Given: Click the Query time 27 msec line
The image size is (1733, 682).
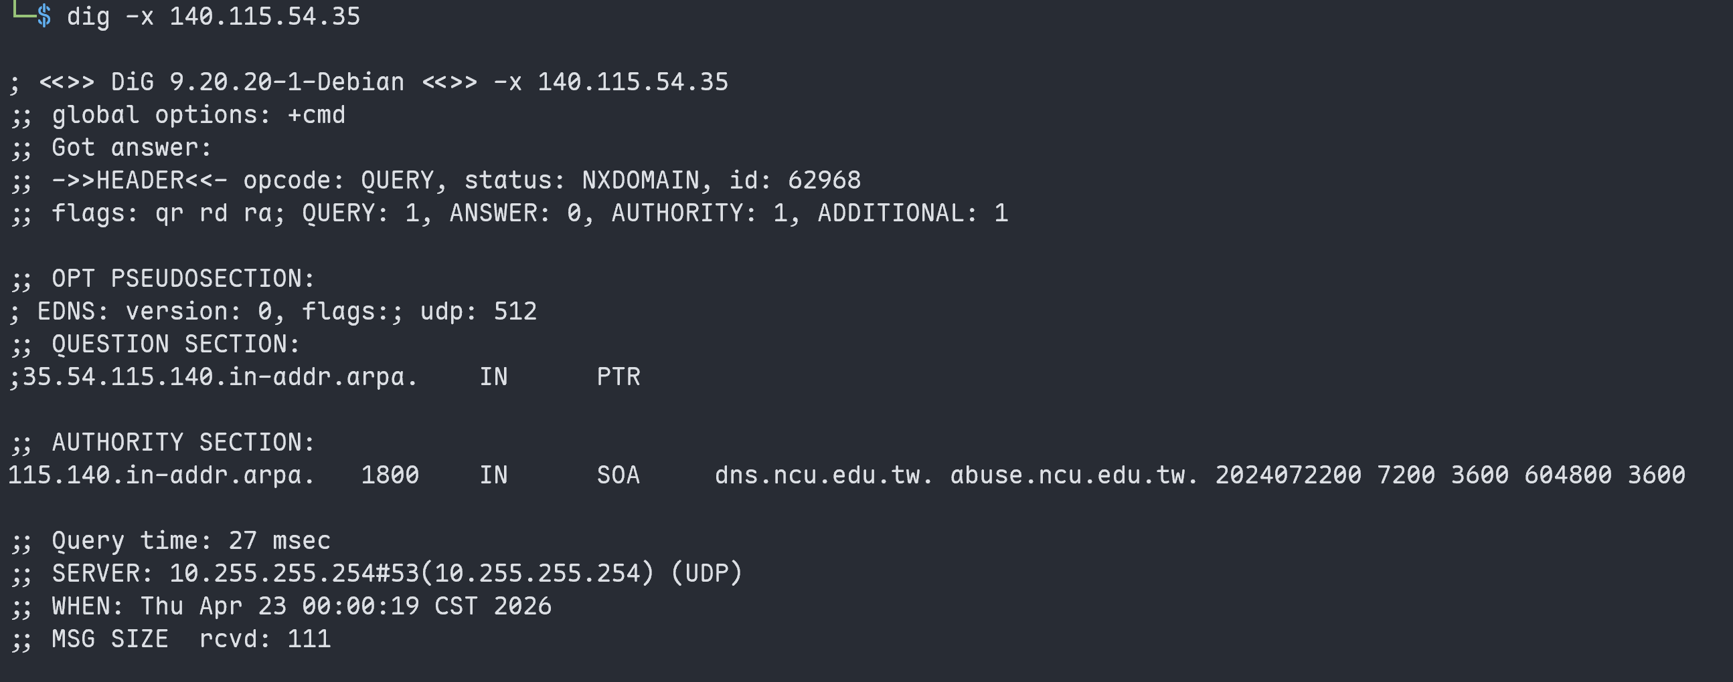Looking at the screenshot, I should click(171, 540).
